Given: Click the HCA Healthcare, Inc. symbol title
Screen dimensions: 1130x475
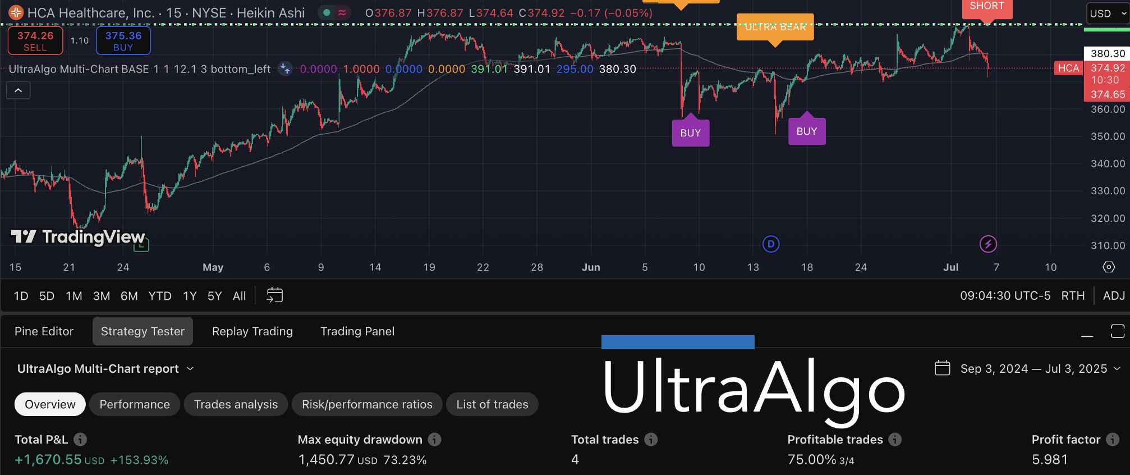Looking at the screenshot, I should pyautogui.click(x=91, y=12).
